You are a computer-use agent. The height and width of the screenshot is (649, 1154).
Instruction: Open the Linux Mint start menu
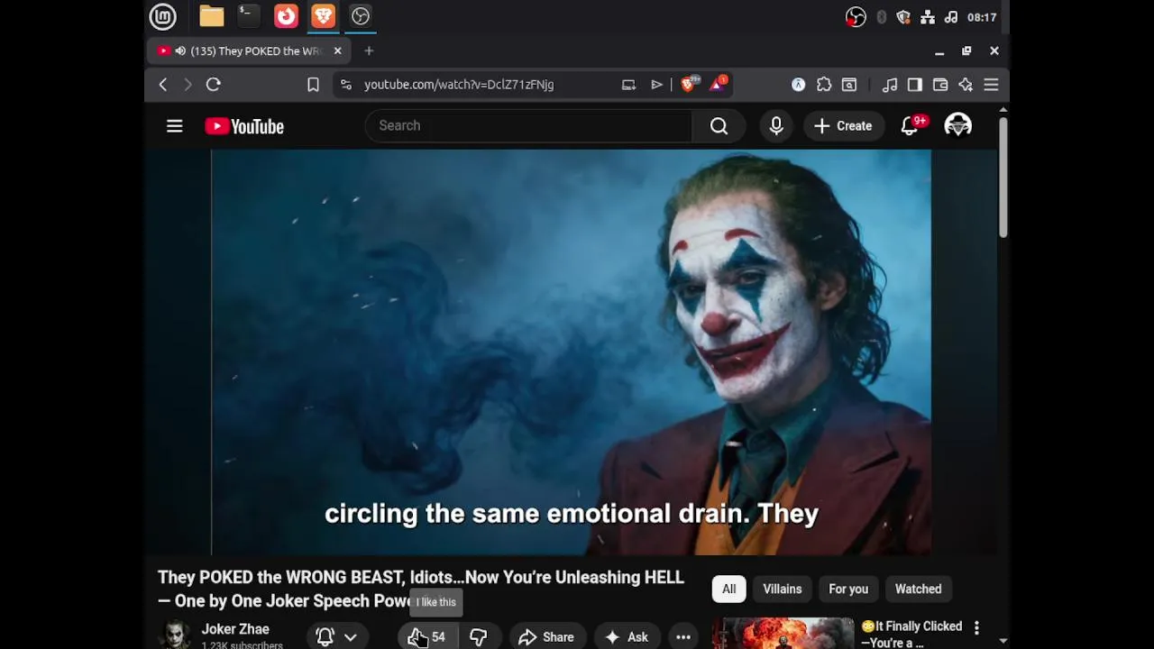163,16
